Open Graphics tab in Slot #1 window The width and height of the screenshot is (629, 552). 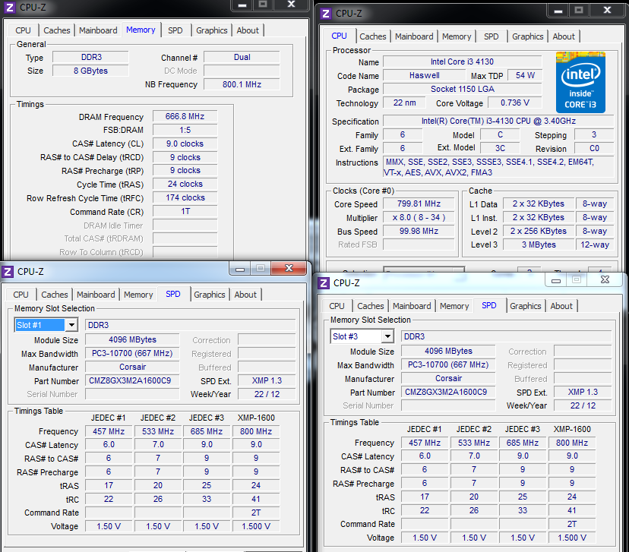click(x=210, y=295)
